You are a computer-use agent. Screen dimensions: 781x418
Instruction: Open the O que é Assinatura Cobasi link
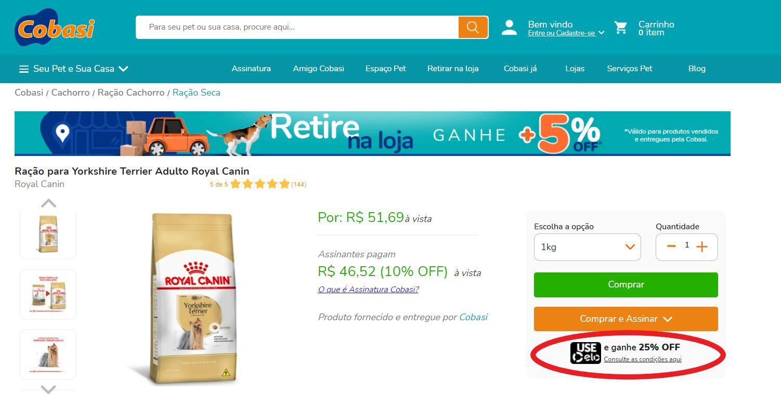(368, 290)
